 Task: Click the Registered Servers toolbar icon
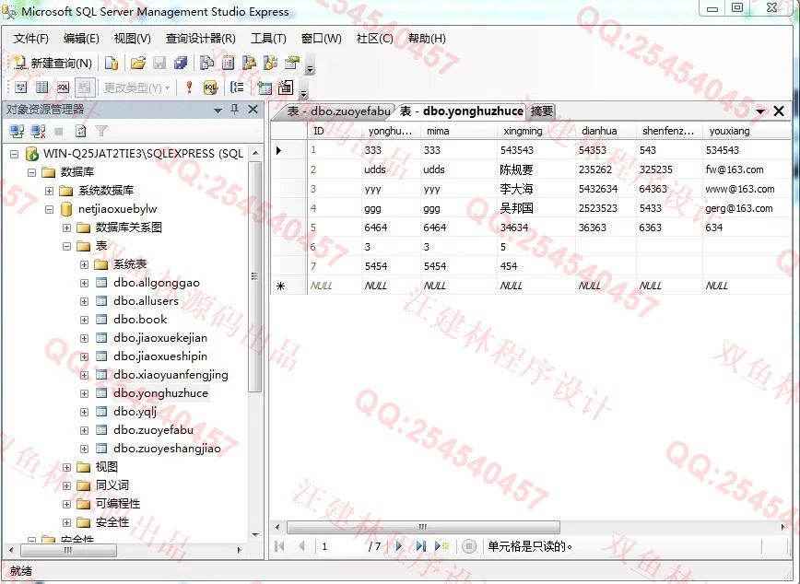pos(206,63)
